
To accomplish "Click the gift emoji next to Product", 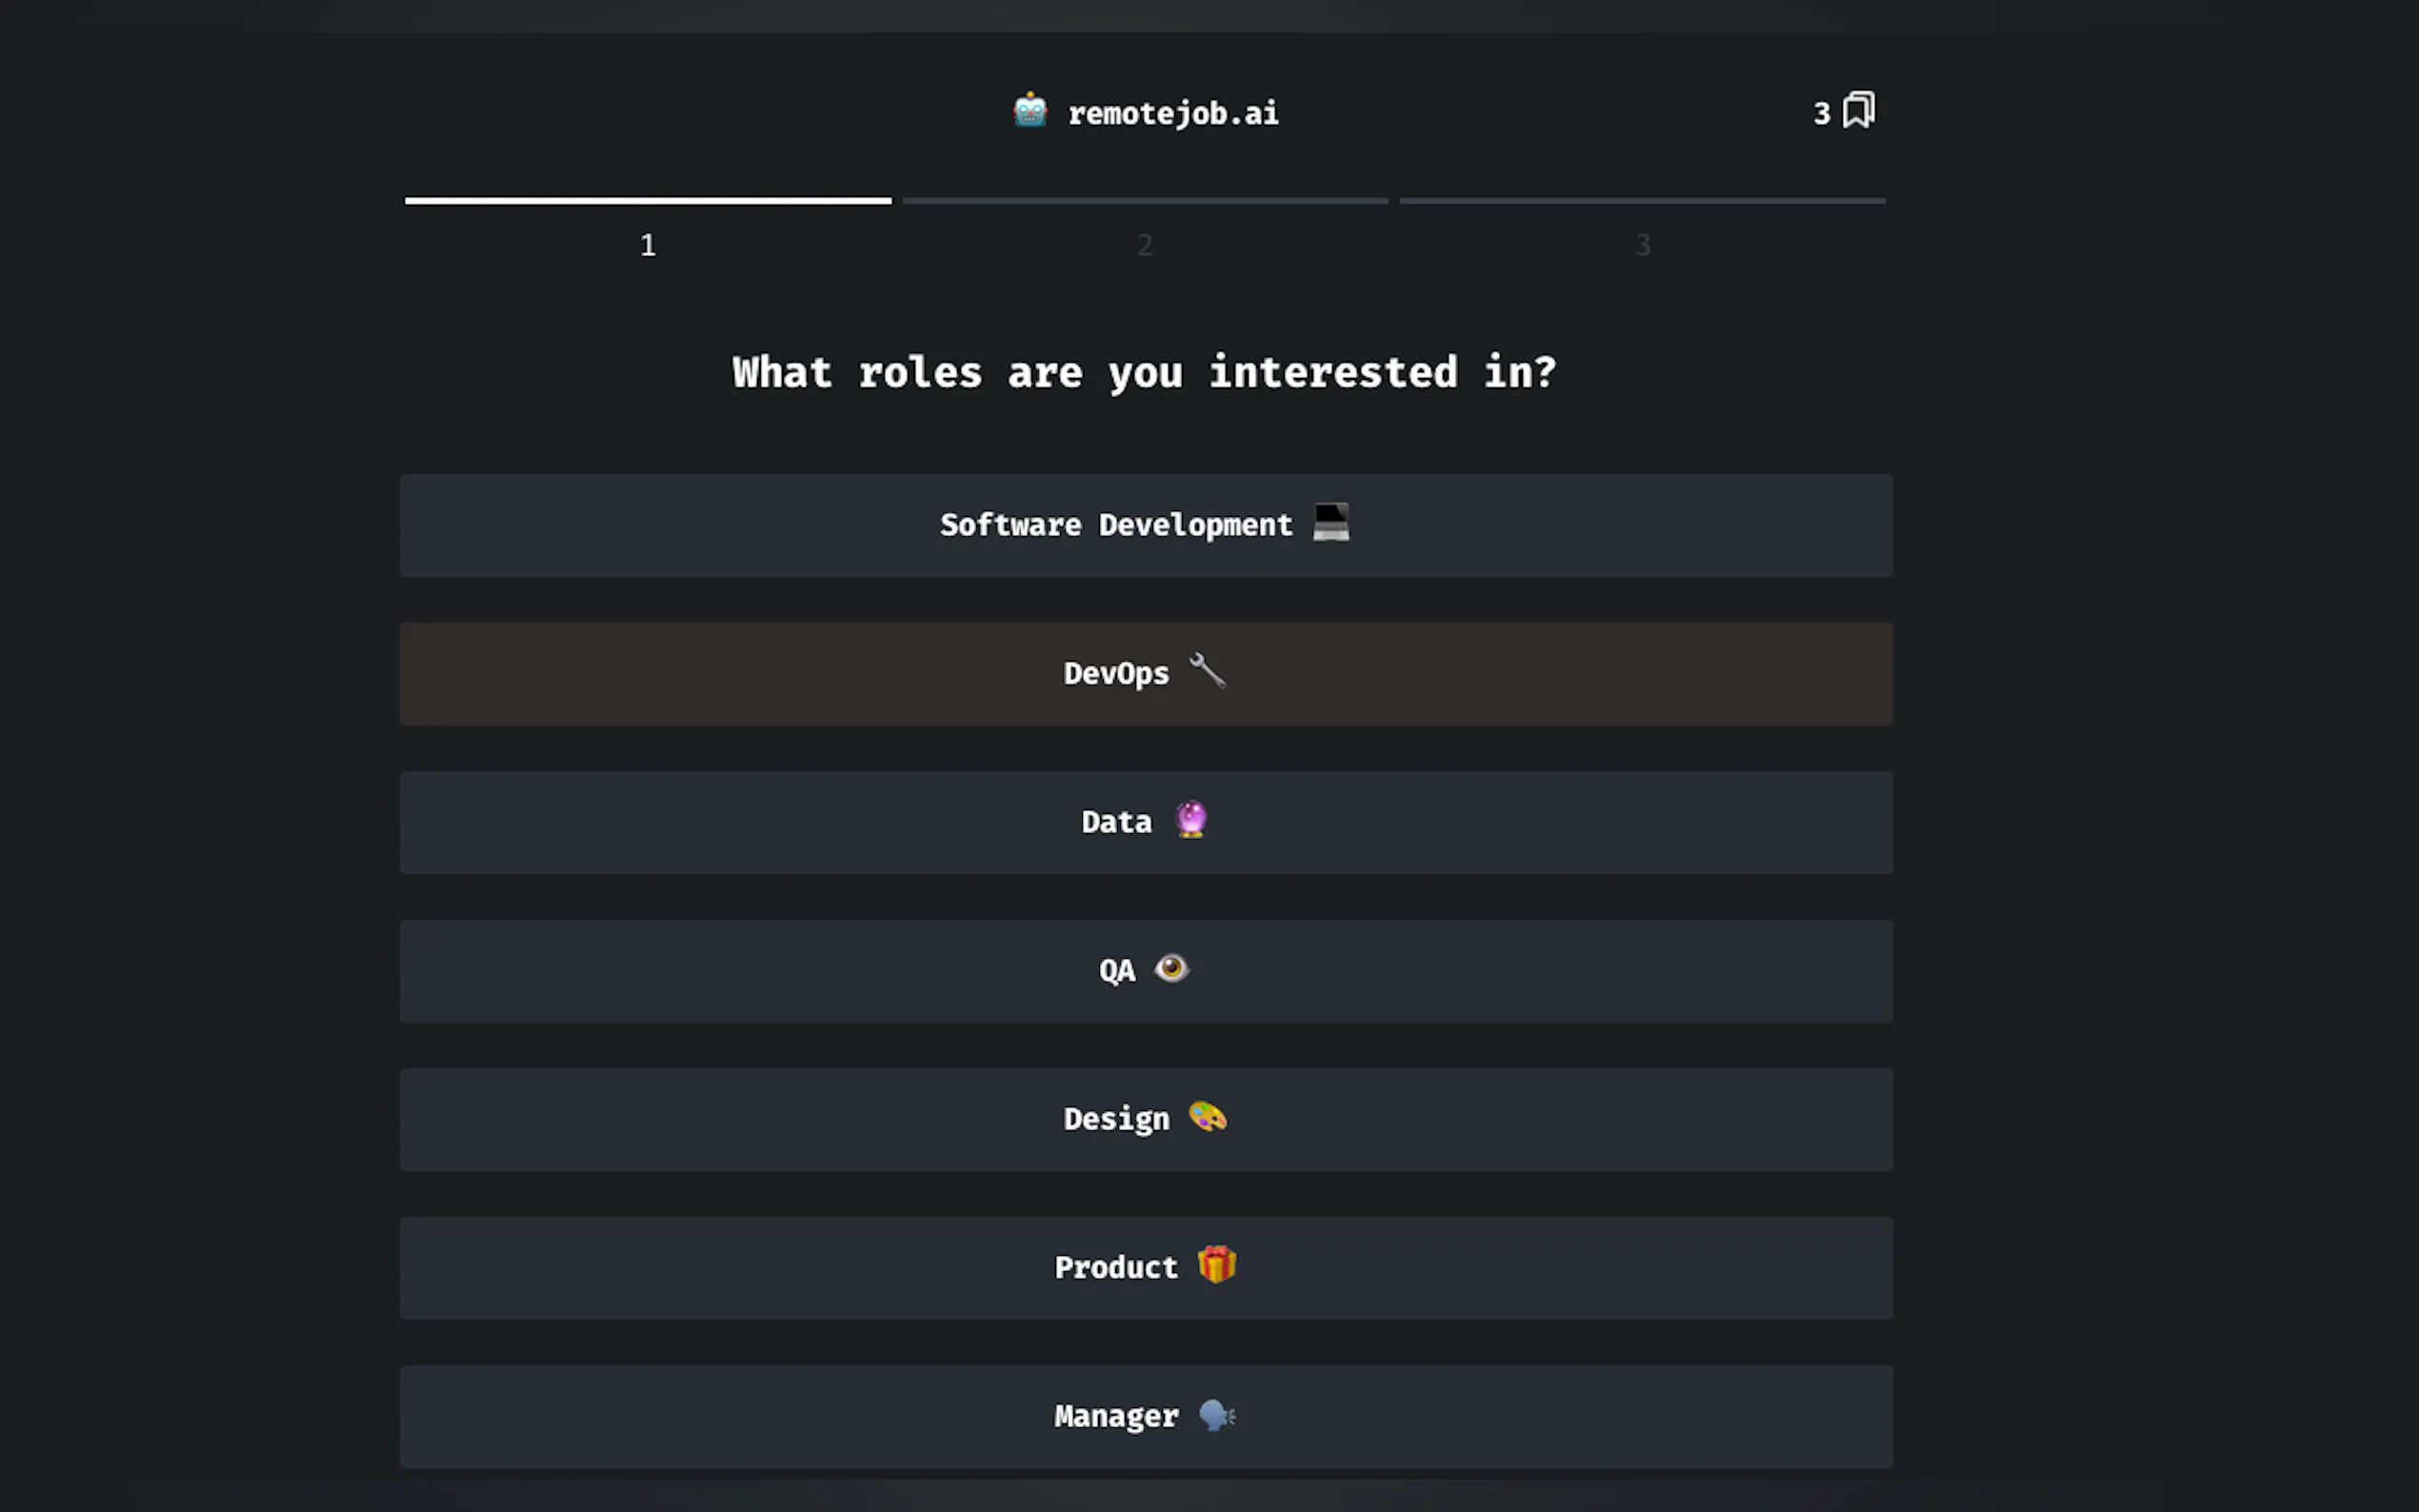I will (x=1216, y=1265).
